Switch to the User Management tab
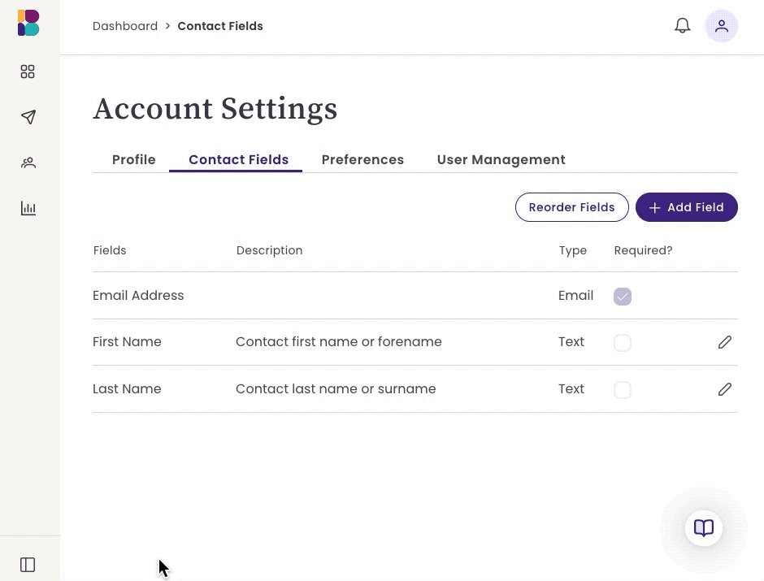This screenshot has height=581, width=764. coord(501,160)
